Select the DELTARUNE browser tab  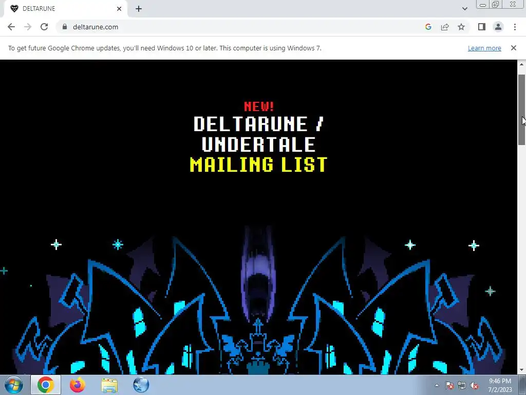tap(65, 9)
